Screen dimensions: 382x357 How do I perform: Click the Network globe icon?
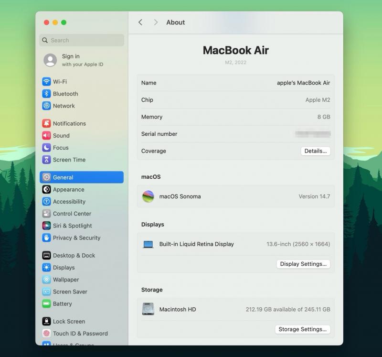pos(46,106)
